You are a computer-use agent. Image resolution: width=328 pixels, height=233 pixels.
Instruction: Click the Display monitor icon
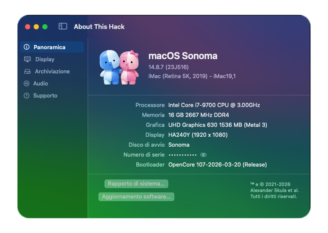click(x=27, y=59)
